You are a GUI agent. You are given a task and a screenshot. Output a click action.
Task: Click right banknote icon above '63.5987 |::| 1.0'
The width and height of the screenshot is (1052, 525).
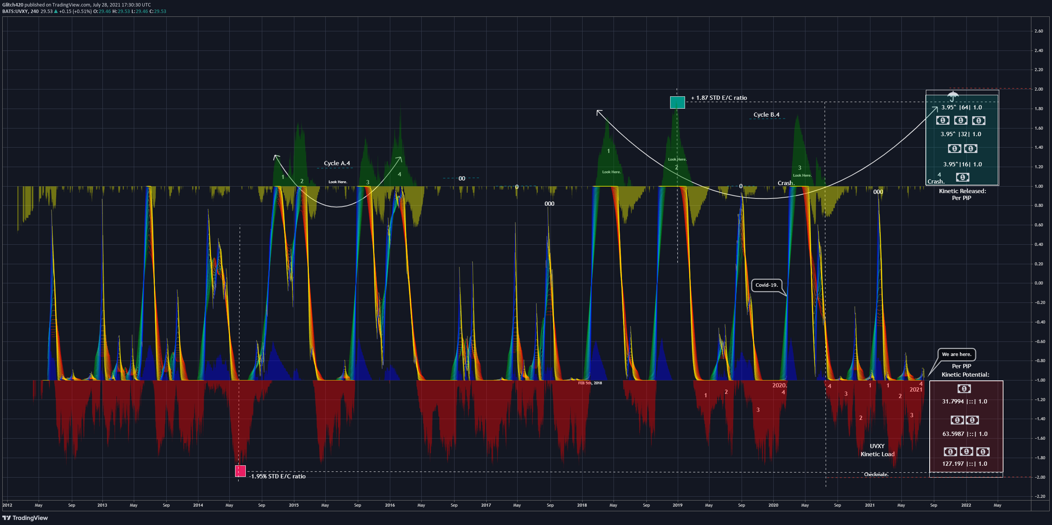[x=972, y=420]
